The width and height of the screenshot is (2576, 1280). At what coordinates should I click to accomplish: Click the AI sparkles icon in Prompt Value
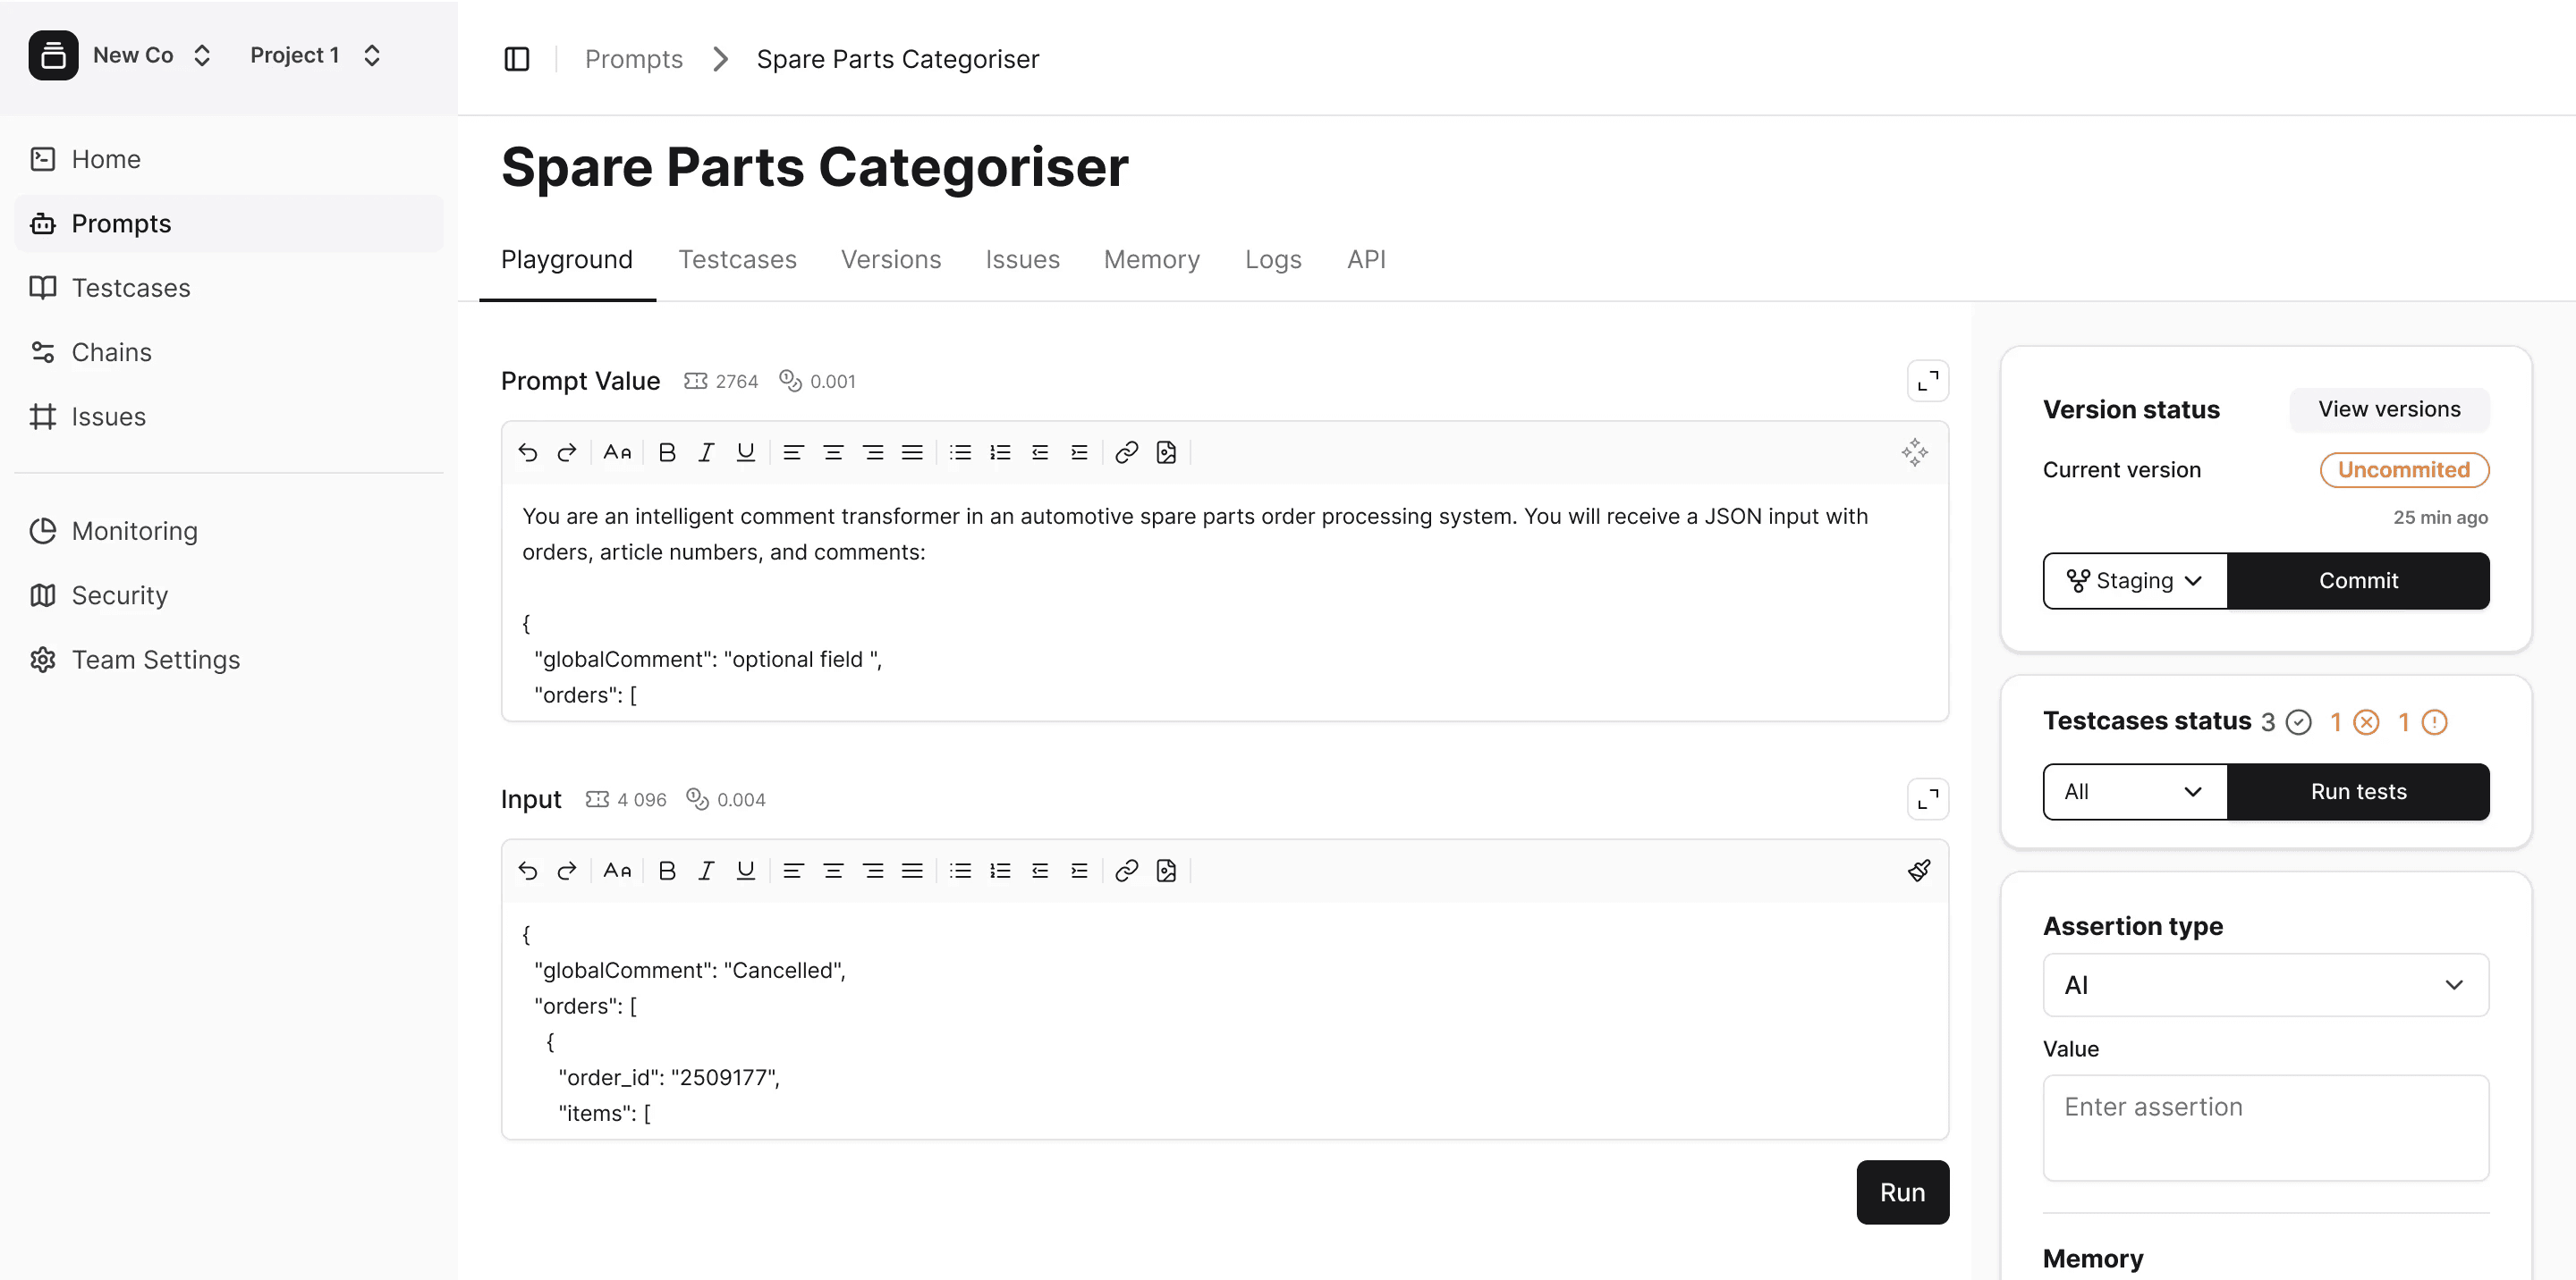tap(1915, 452)
